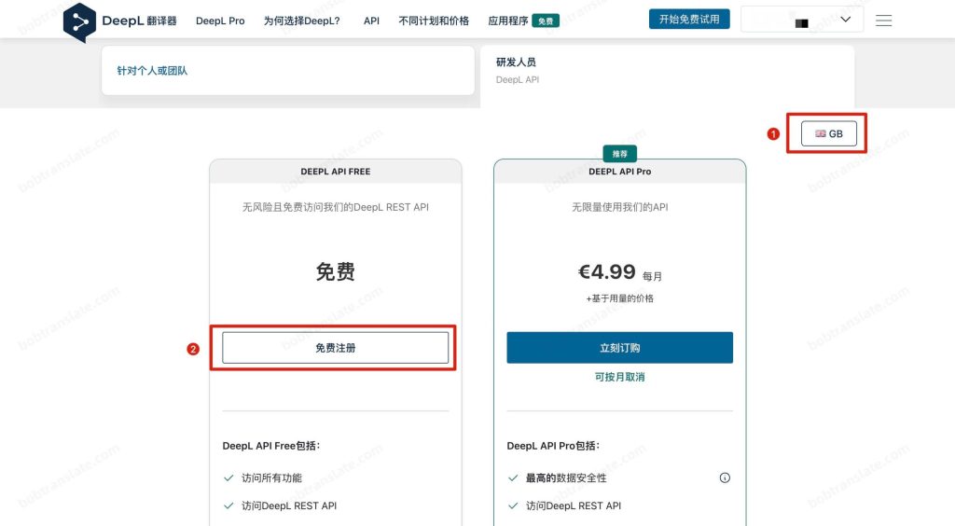Image resolution: width=955 pixels, height=526 pixels.
Task: Expand the account dropdown chevron
Action: (846, 20)
